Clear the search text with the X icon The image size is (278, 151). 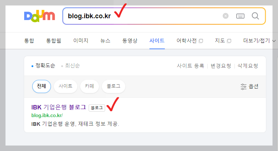coord(226,16)
